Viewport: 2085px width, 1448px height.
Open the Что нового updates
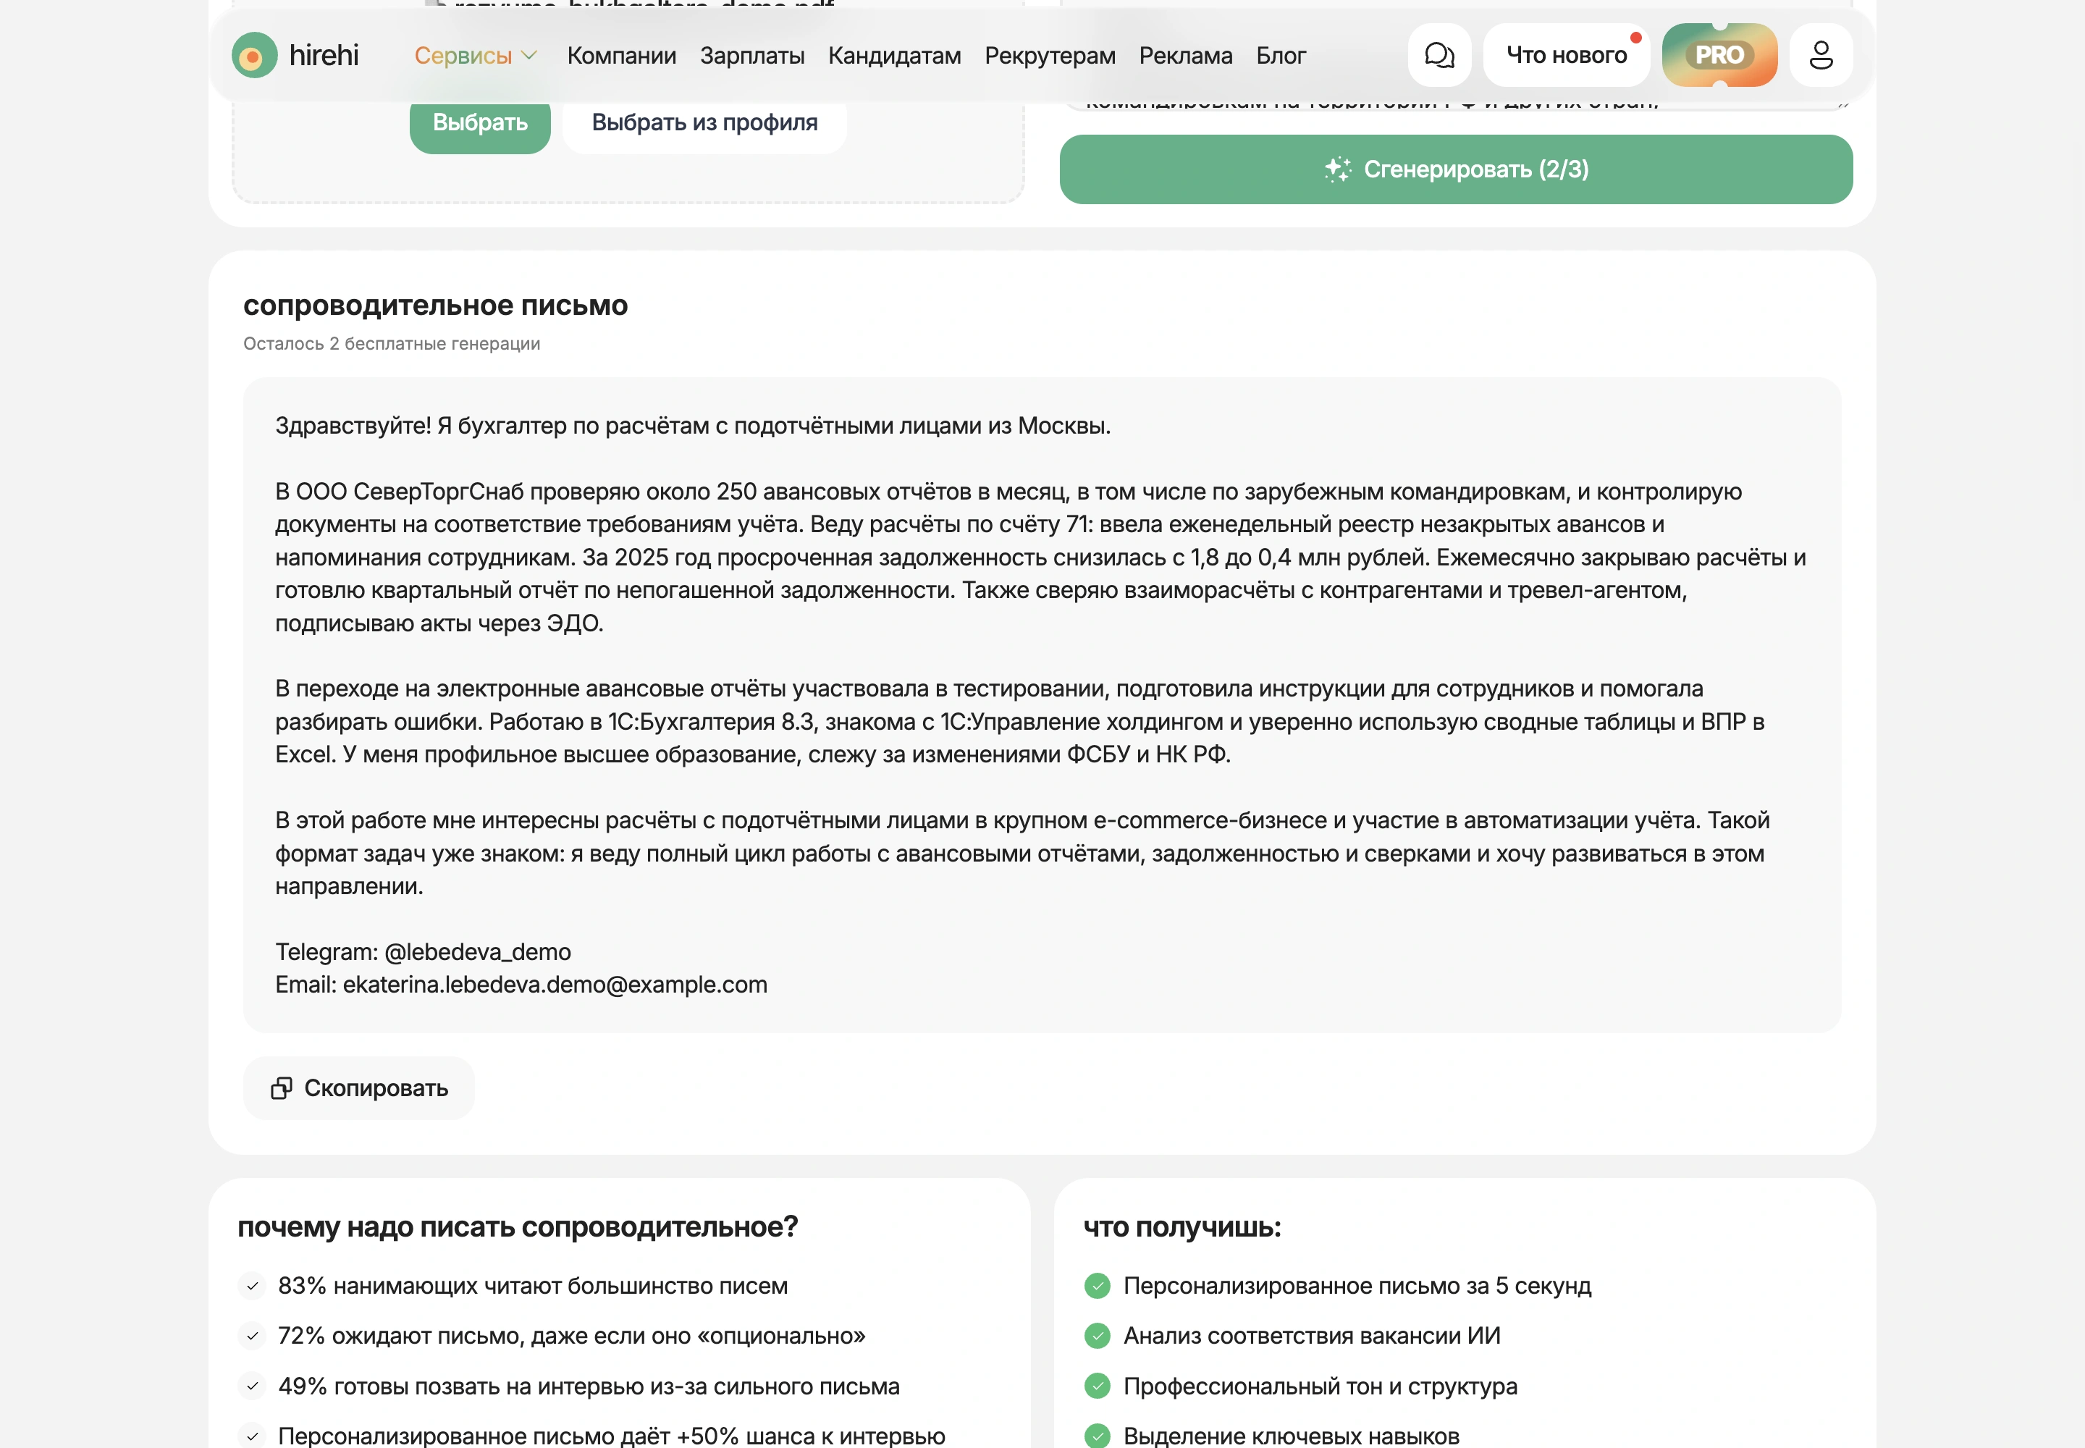click(x=1566, y=55)
